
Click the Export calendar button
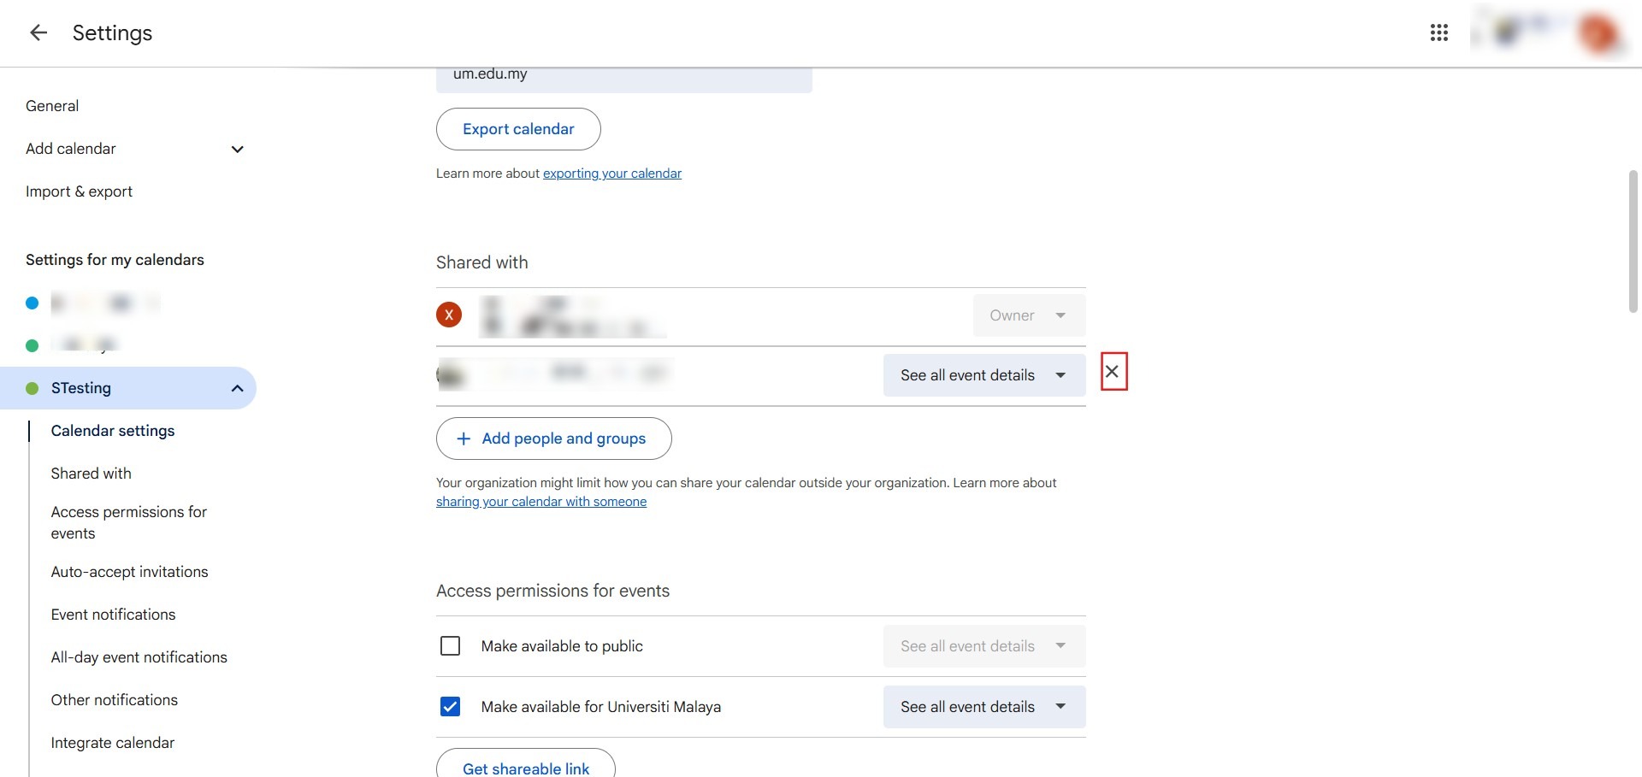tap(518, 129)
